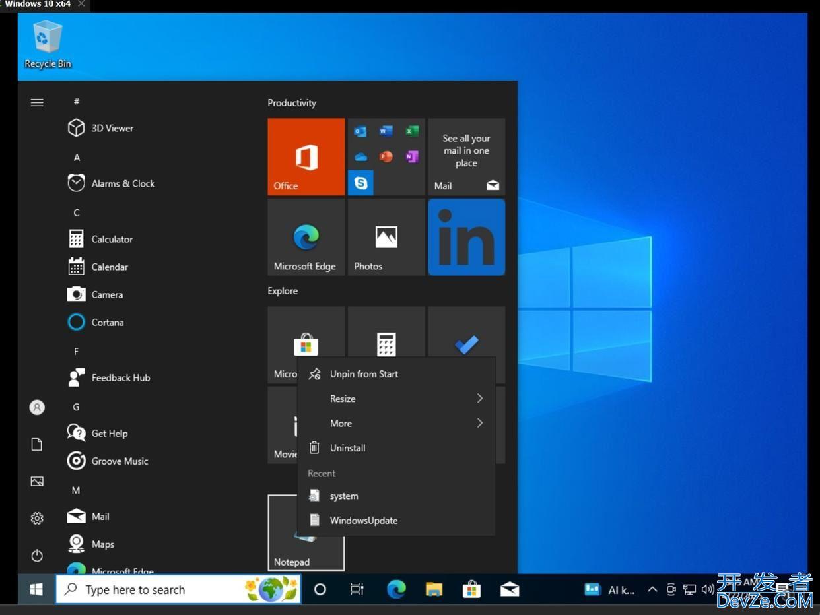Click the Cortana circle on taskbar
The height and width of the screenshot is (615, 820).
pyautogui.click(x=320, y=589)
